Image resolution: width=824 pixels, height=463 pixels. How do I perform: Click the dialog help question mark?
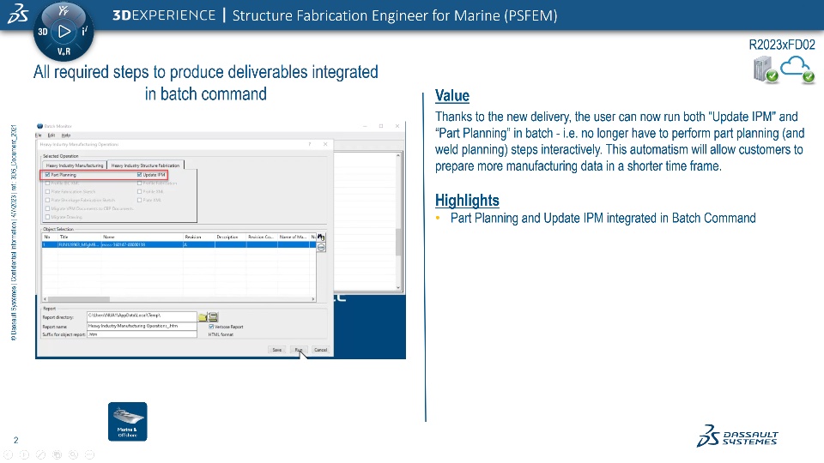tap(310, 144)
